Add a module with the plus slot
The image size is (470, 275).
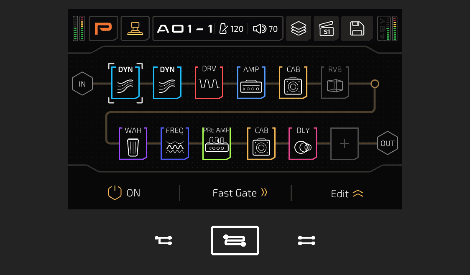coord(345,143)
